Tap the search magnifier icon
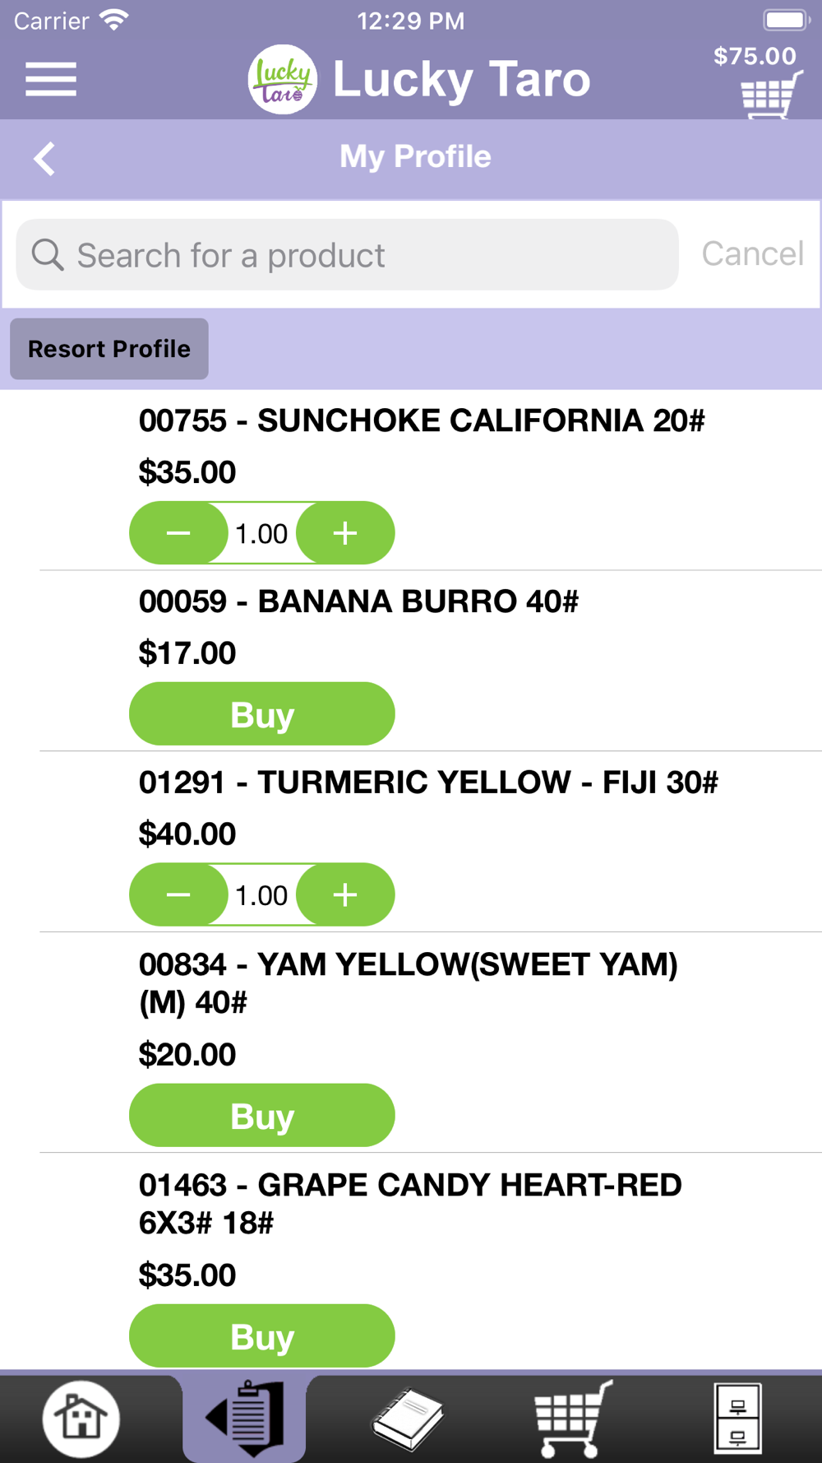Viewport: 822px width, 1463px height. coord(48,255)
